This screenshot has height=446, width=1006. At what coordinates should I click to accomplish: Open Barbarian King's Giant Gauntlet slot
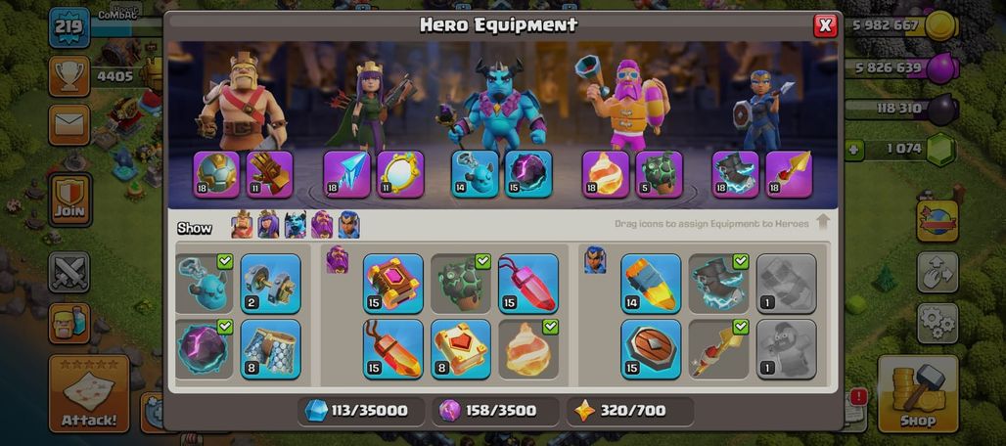(x=269, y=174)
